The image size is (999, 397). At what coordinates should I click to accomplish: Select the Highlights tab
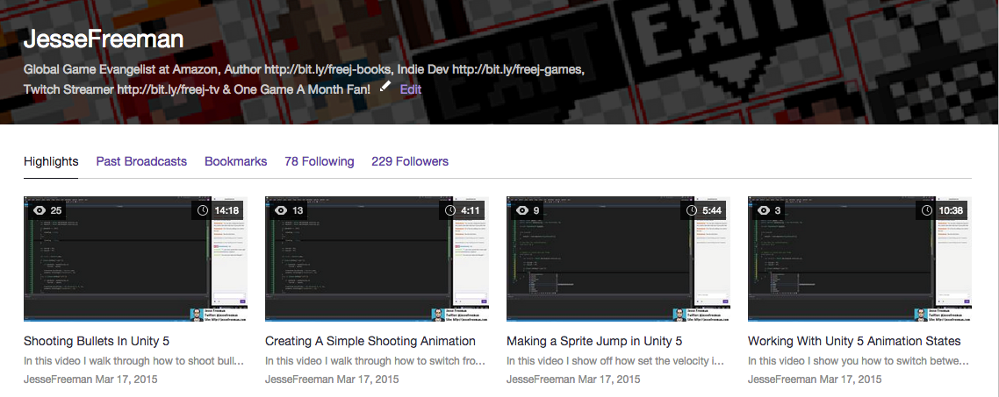51,161
